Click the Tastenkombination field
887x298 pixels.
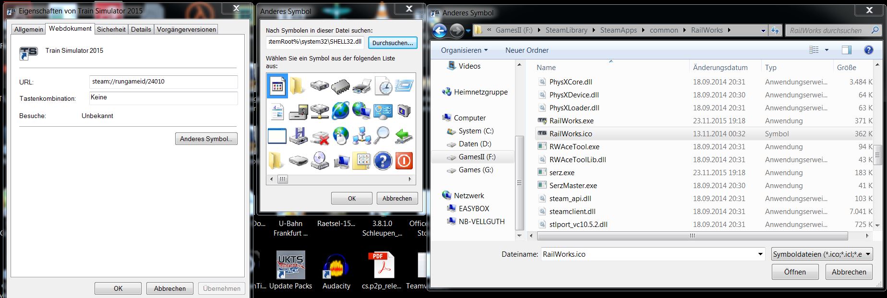tap(163, 98)
